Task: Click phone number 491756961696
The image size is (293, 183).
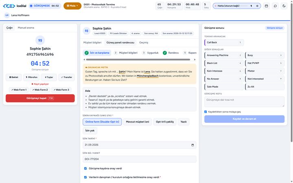Action: coord(40,54)
